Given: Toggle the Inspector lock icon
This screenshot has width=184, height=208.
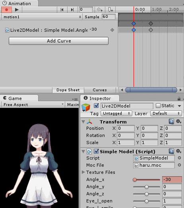Looking at the screenshot, I should click(179, 98).
